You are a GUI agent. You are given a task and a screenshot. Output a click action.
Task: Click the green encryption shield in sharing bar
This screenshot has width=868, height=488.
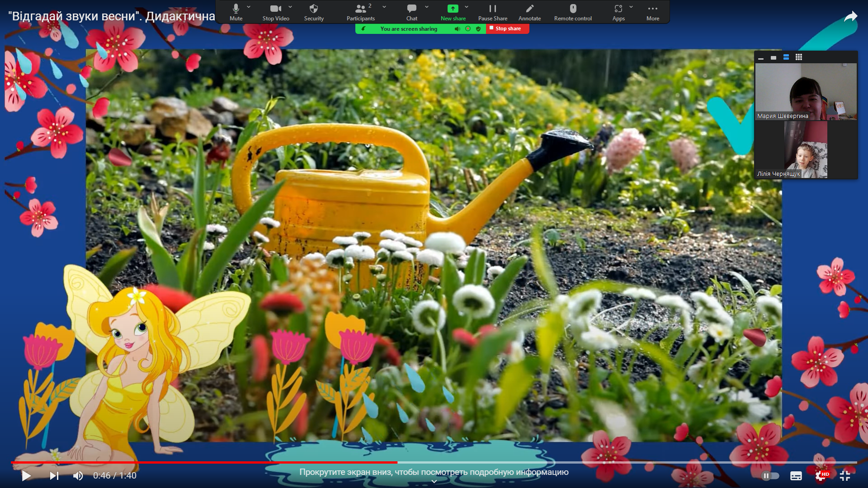478,29
